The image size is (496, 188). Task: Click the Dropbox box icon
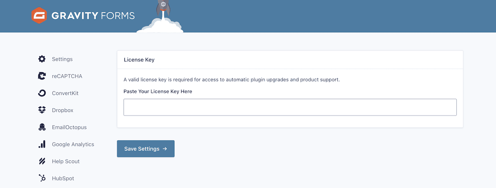coord(42,110)
